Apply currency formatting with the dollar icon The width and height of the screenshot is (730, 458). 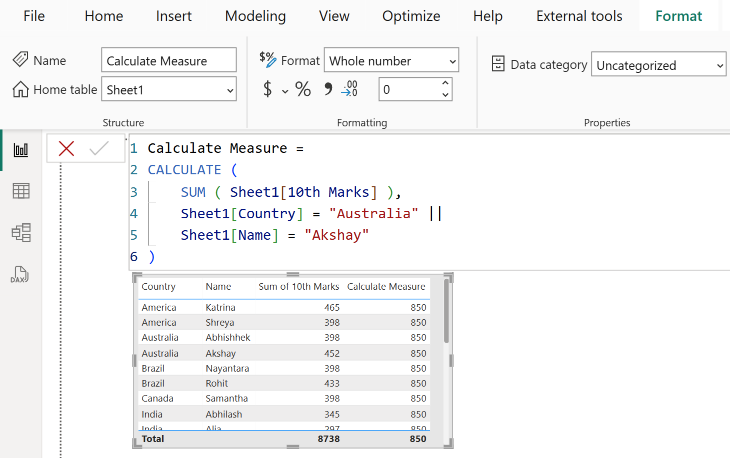268,89
